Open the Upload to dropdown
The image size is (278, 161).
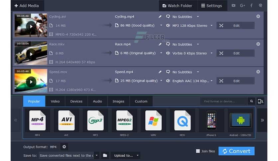click(125, 155)
